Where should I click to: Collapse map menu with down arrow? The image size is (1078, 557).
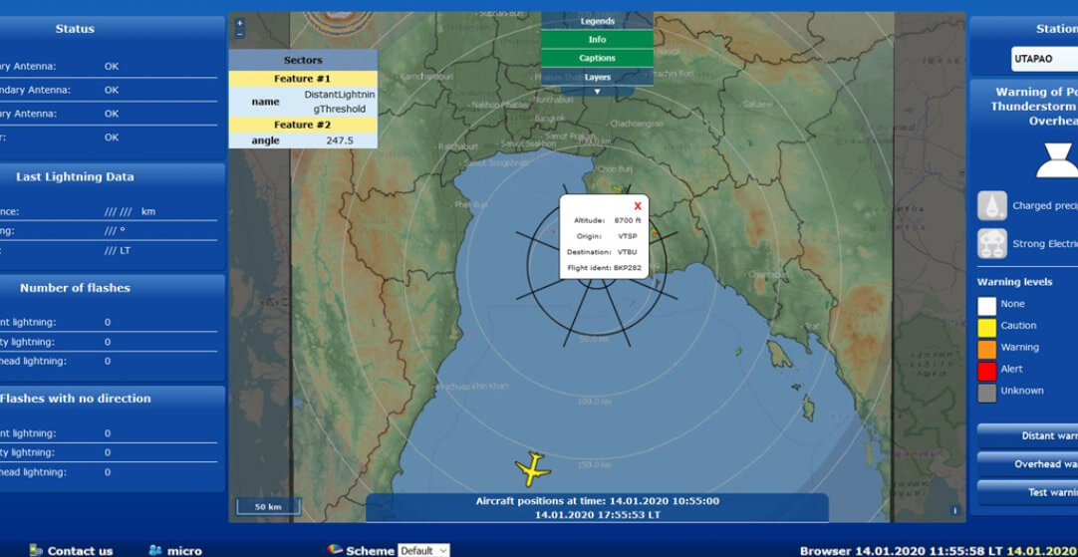tap(597, 91)
